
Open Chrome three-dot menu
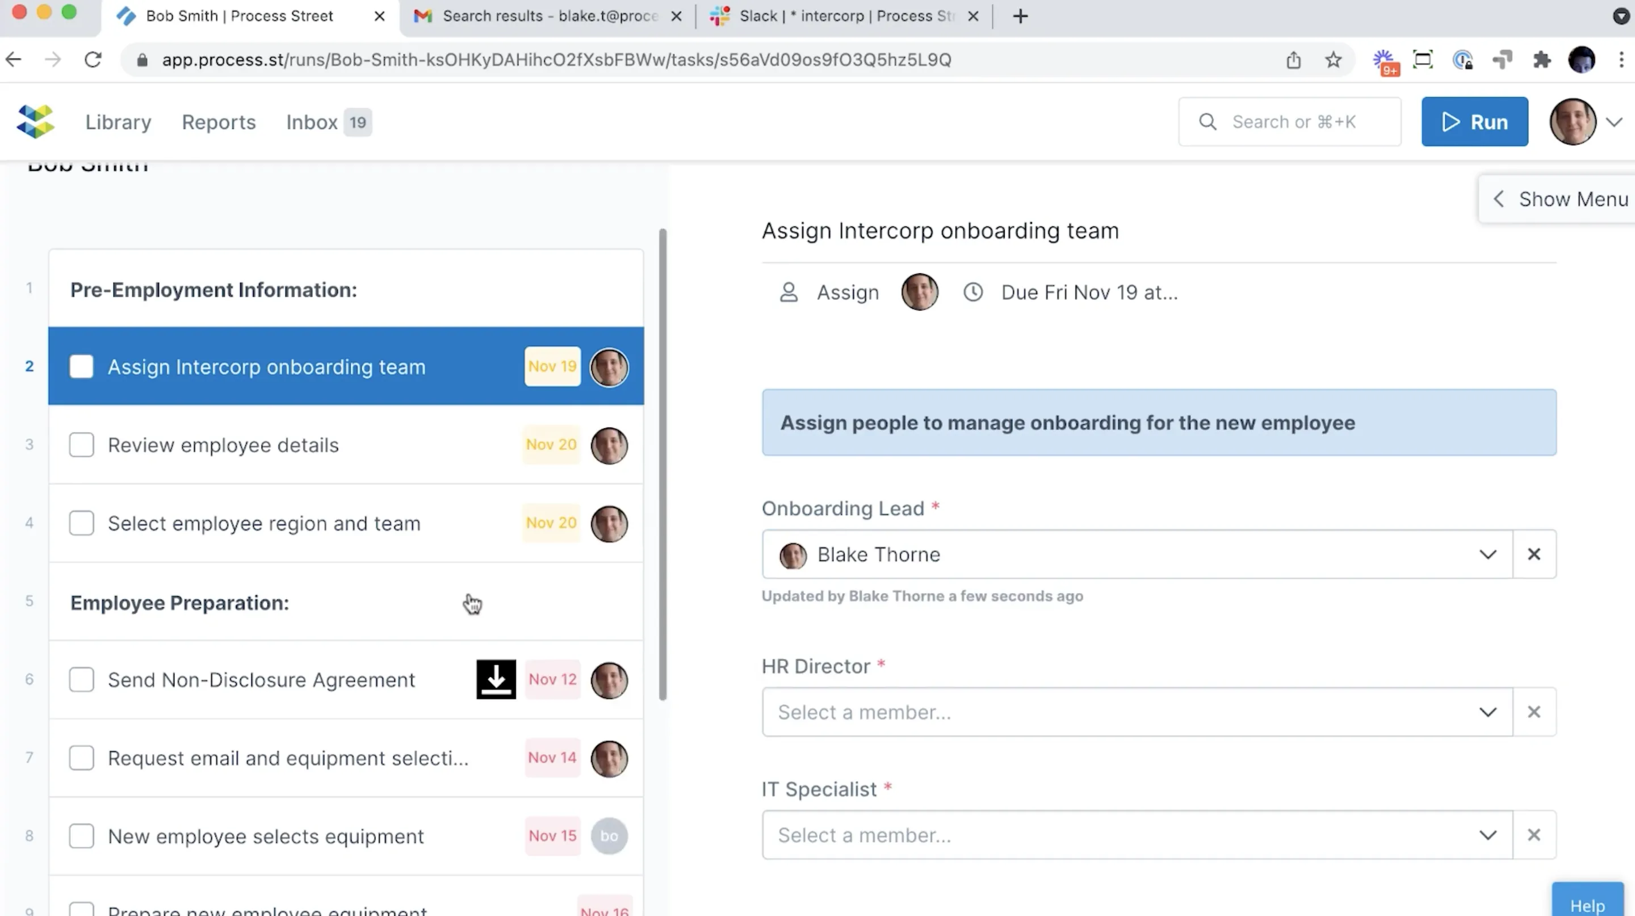click(1621, 60)
